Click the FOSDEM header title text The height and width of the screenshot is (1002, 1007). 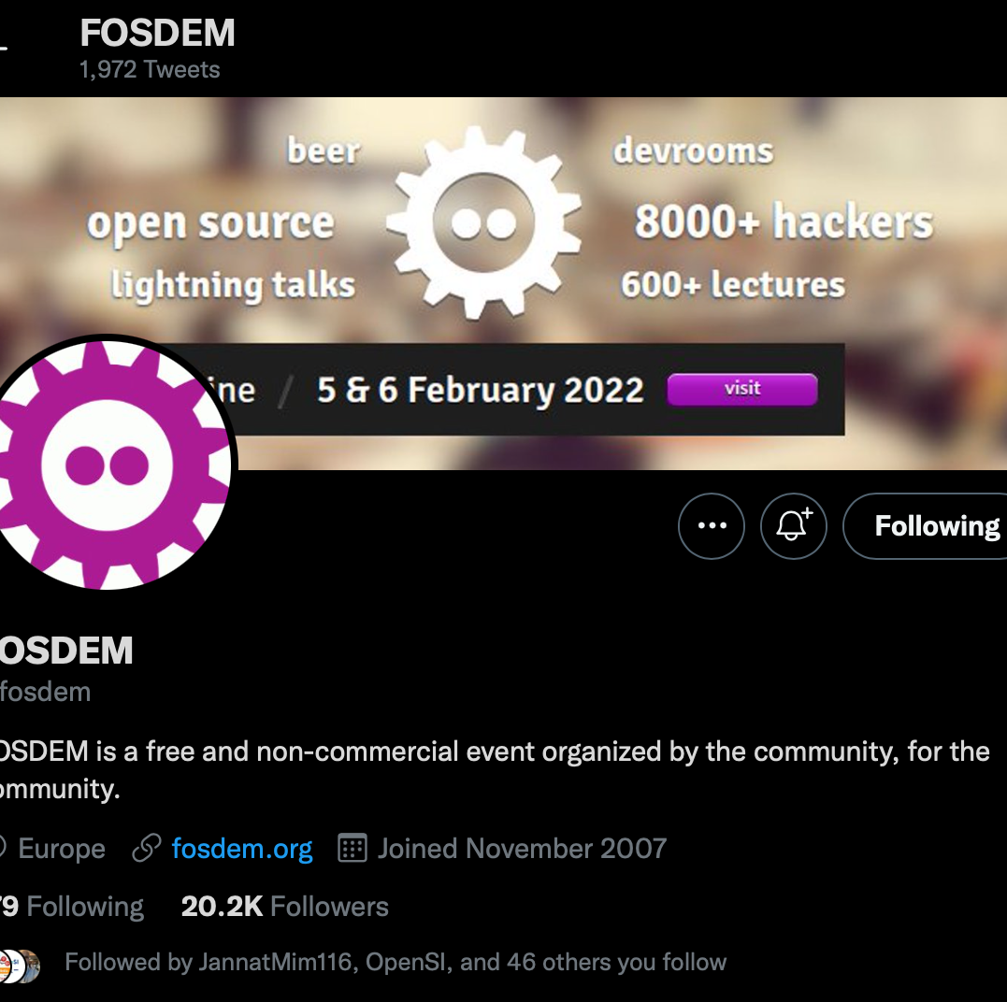coord(157,33)
